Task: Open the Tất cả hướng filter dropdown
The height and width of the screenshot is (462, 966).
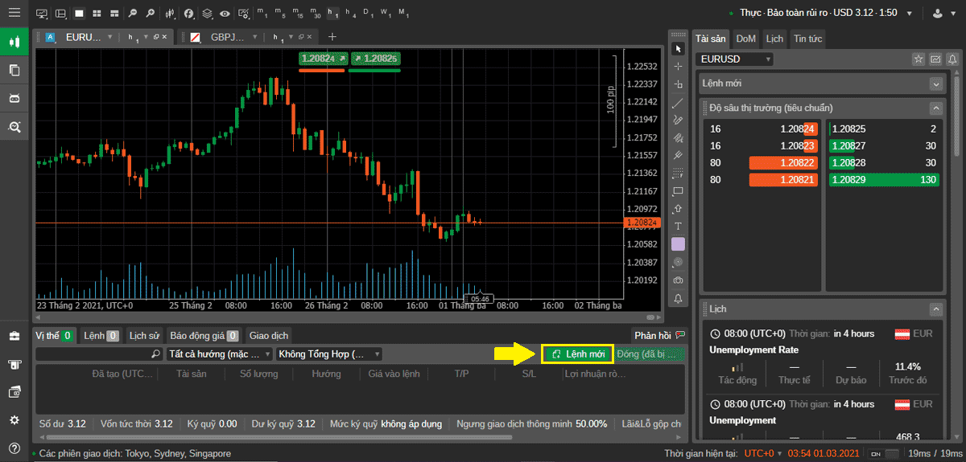Action: click(x=220, y=354)
